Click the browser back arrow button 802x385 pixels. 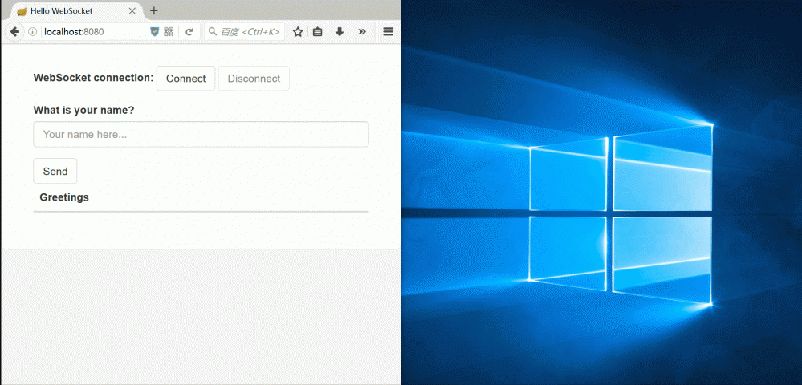click(x=14, y=32)
